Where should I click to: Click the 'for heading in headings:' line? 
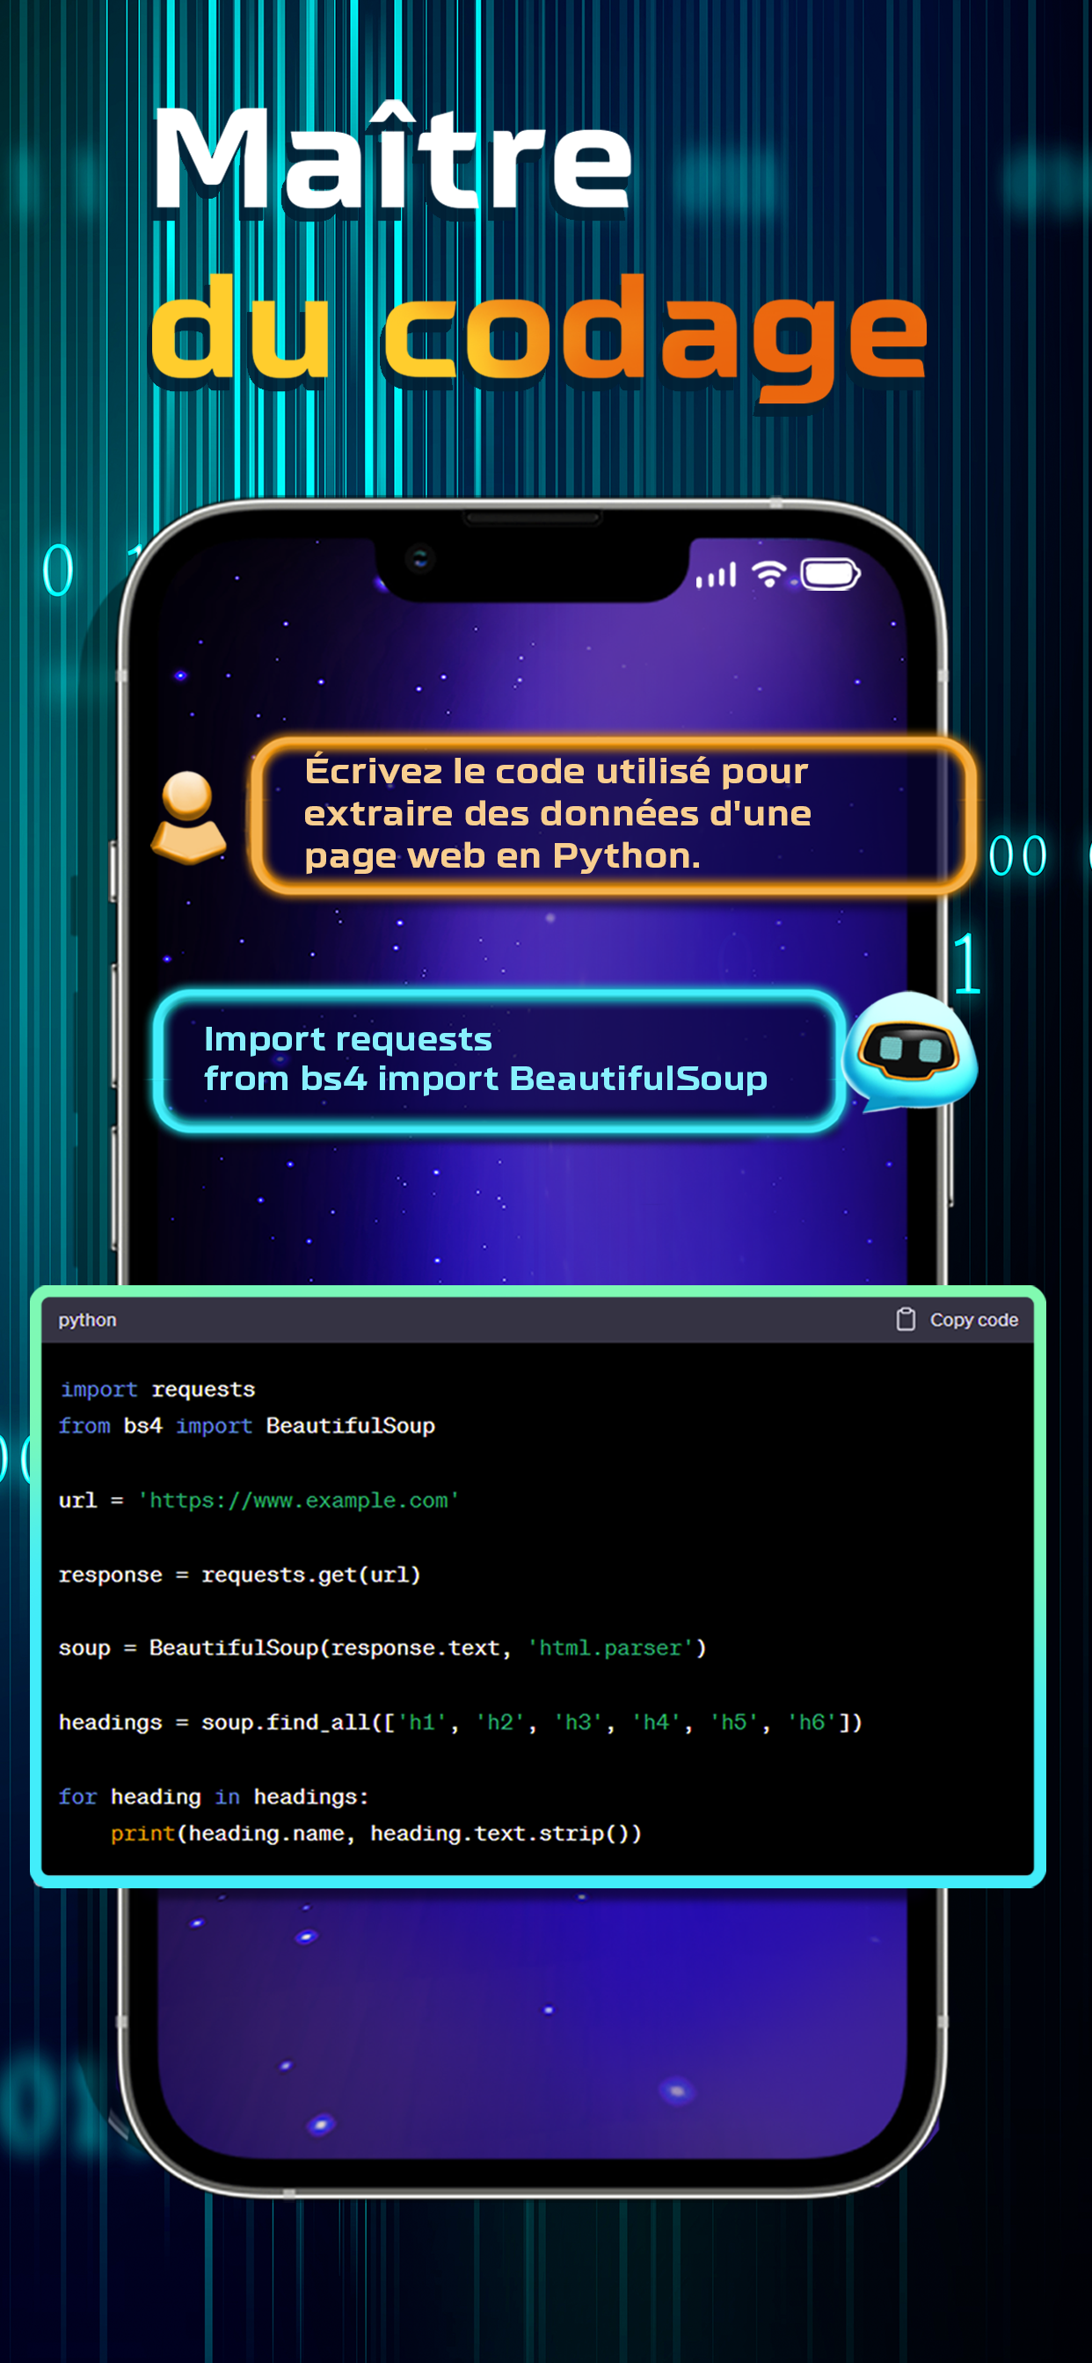214,1796
